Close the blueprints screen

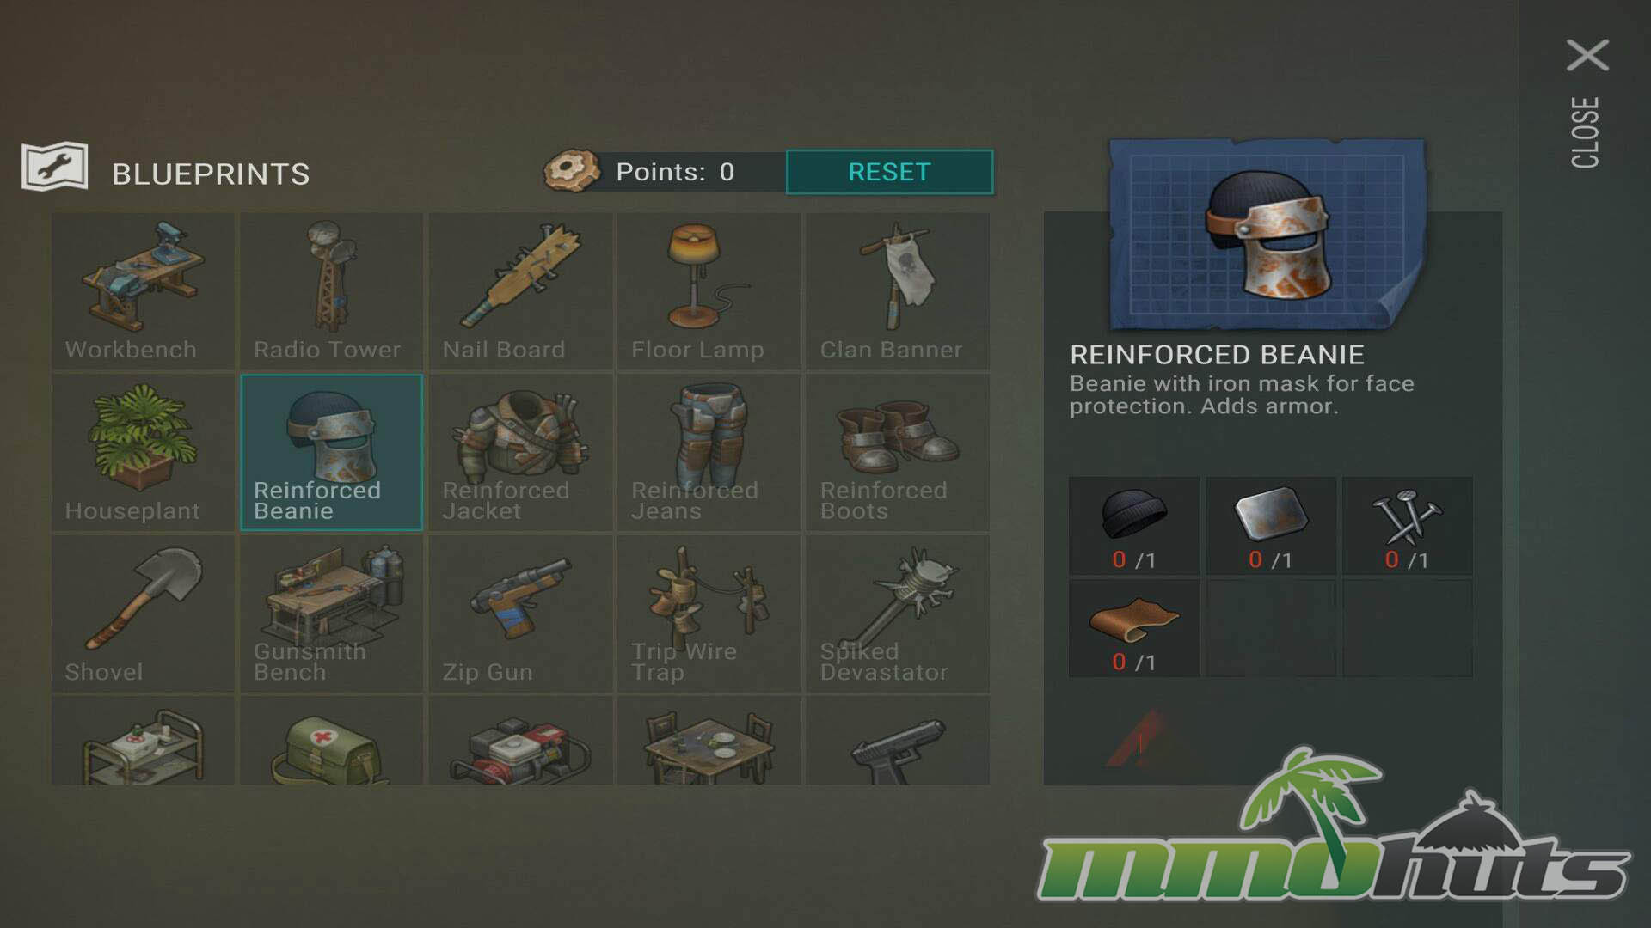[x=1587, y=103]
